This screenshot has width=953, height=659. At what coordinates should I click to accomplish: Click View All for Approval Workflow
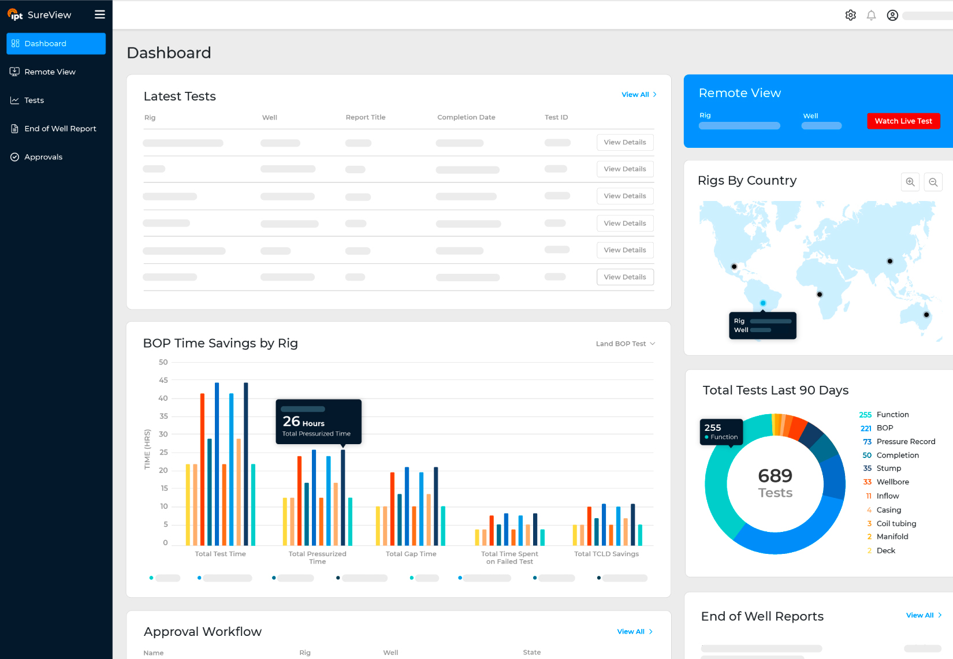coord(634,632)
